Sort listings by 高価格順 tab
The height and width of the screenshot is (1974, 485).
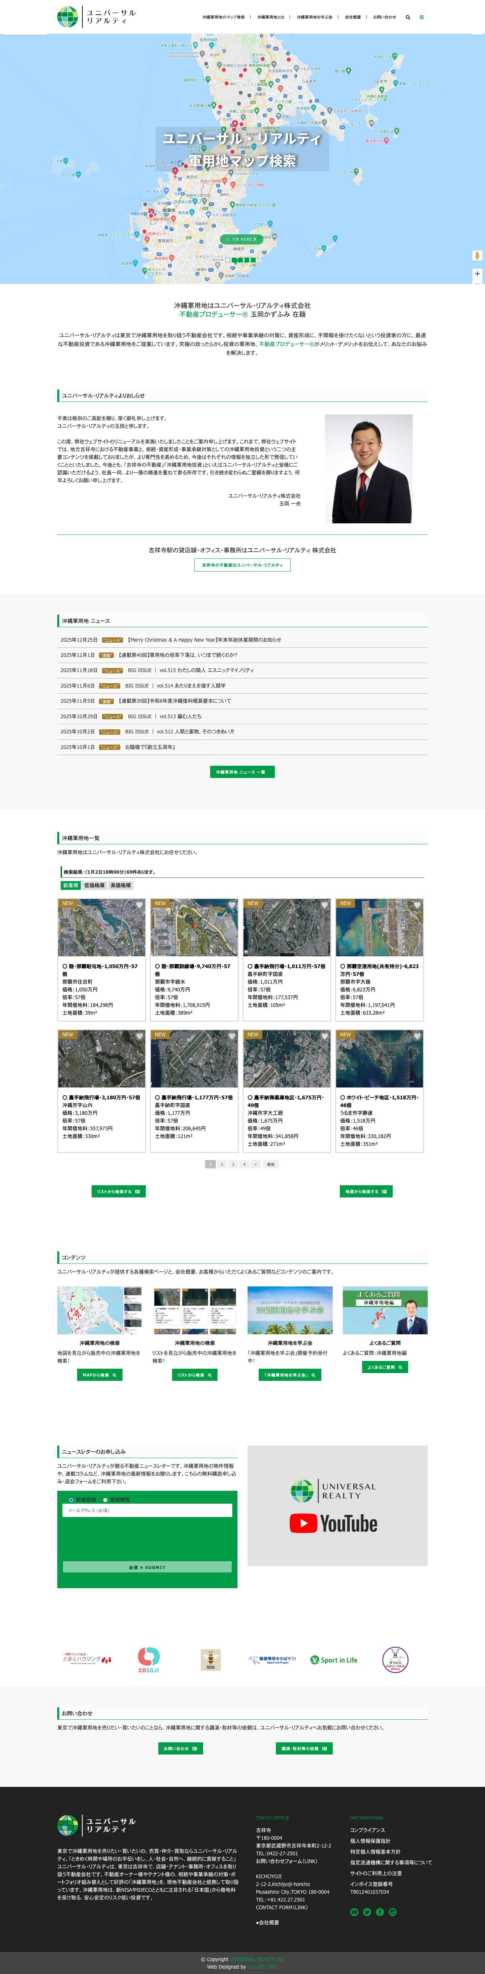(x=120, y=885)
